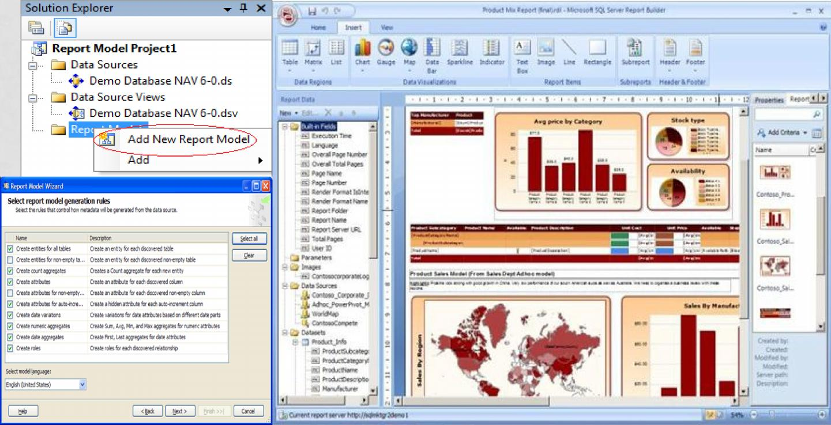Image resolution: width=831 pixels, height=425 pixels.
Task: Insert an Indicator visualization
Action: (491, 53)
